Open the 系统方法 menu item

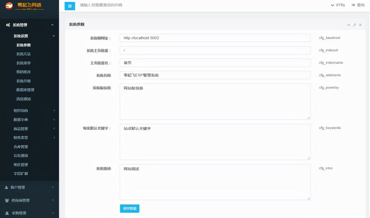(23, 54)
